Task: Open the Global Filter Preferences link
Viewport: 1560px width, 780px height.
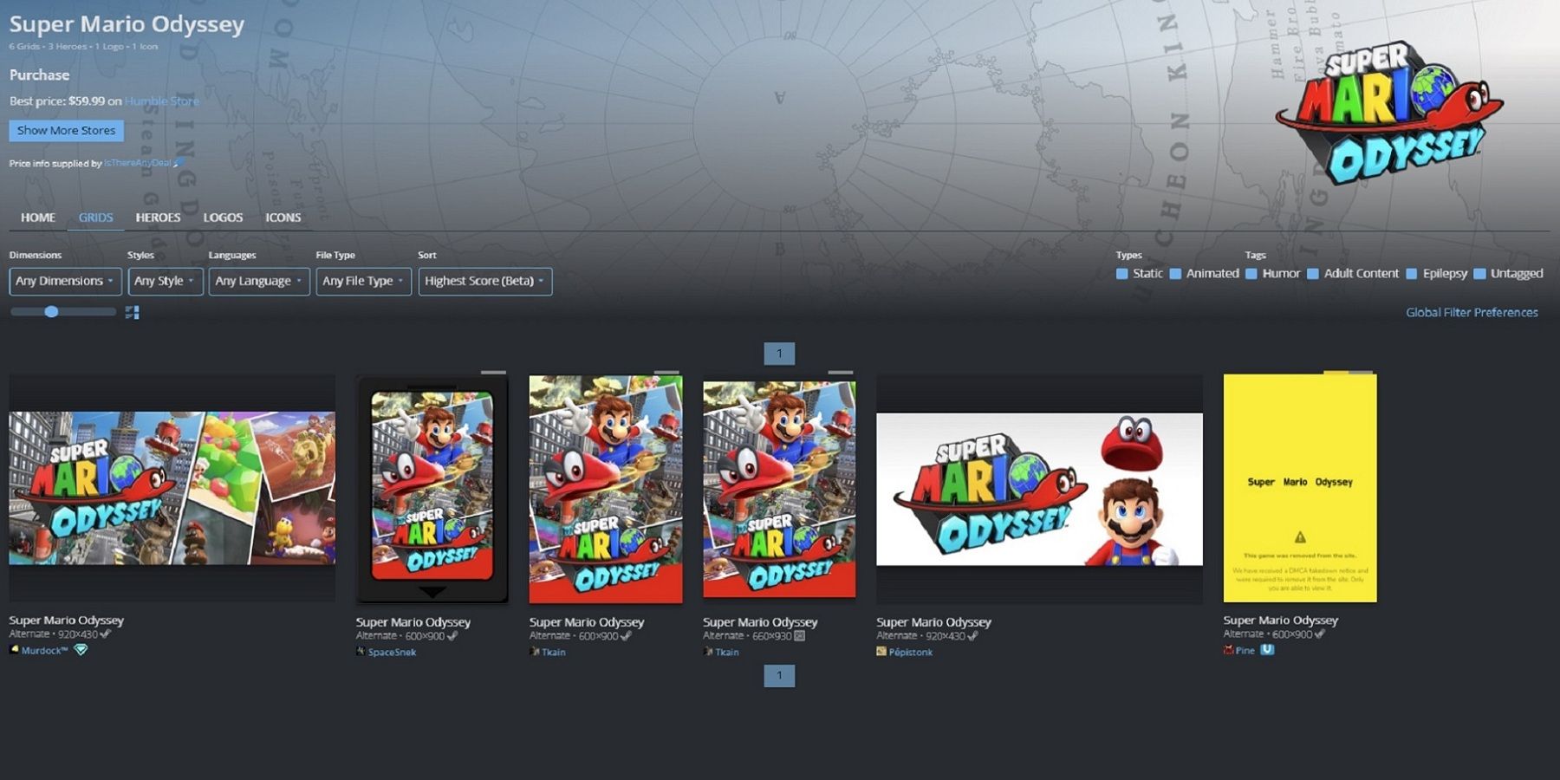Action: coord(1472,312)
